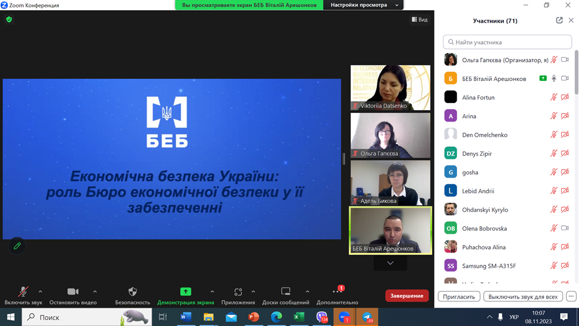Screen dimensions: 579x326
Task: Toggle Остановить видео camera button
Action: pyautogui.click(x=73, y=296)
